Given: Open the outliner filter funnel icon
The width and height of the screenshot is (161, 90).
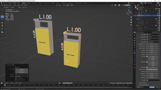Looking at the screenshot, I should tap(156, 5).
